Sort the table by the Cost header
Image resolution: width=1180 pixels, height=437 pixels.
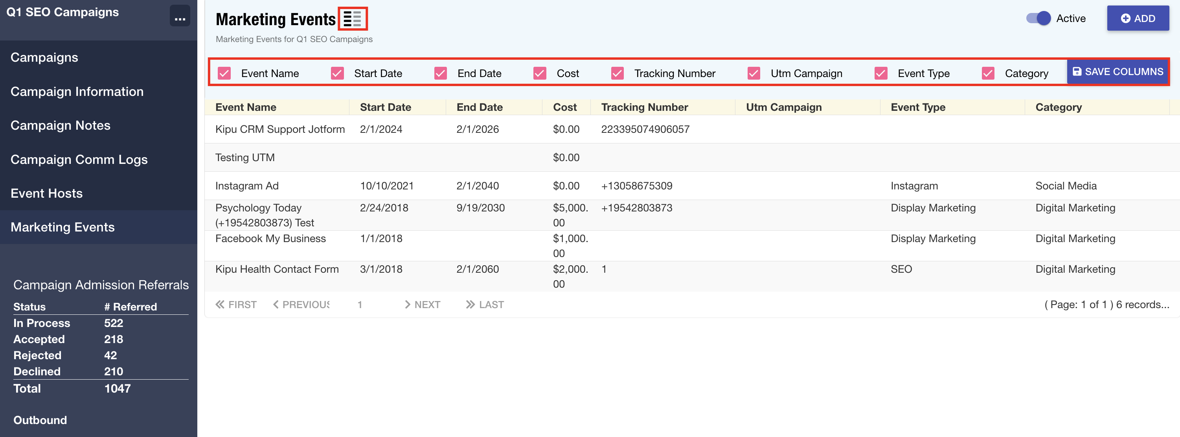coord(564,107)
